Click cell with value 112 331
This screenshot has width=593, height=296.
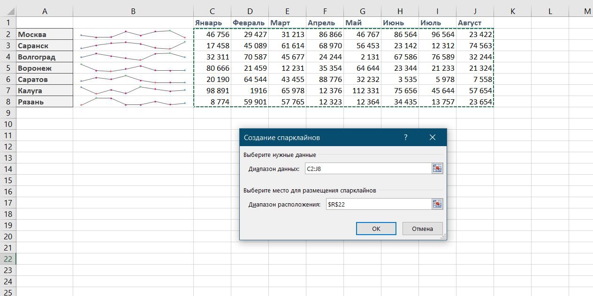point(362,90)
